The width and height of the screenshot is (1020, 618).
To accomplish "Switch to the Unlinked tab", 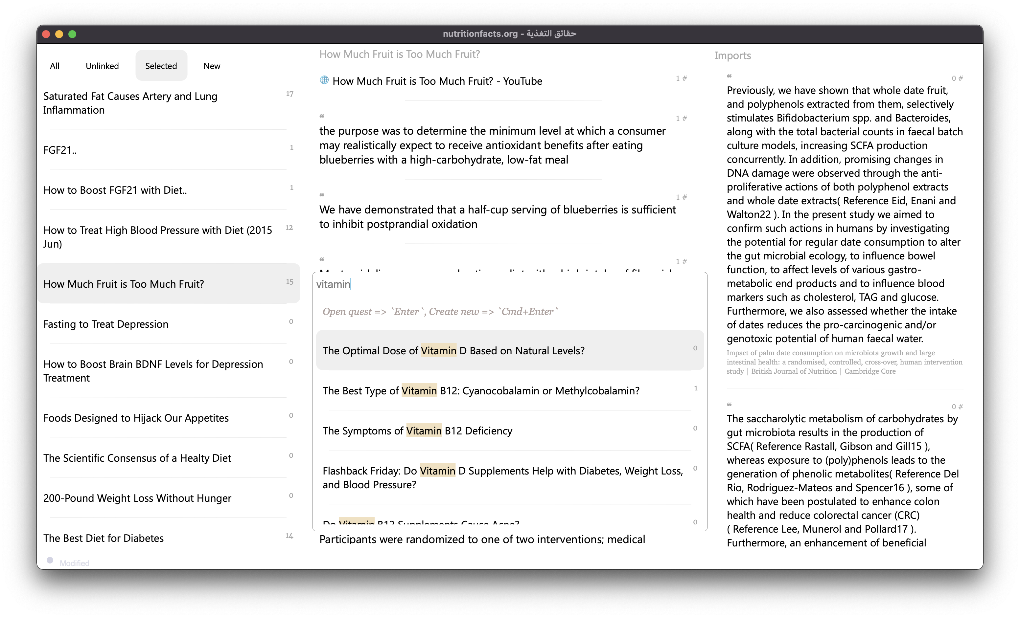I will 102,66.
